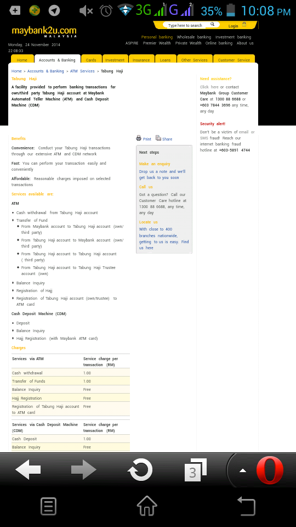Tap Opera browser forward arrow
Viewport: 296px width, 527px height.
[84, 469]
